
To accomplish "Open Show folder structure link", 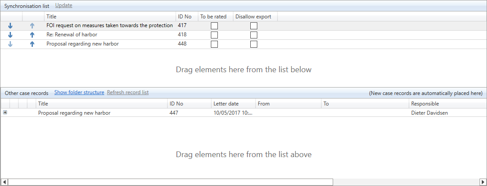I will pyautogui.click(x=79, y=92).
